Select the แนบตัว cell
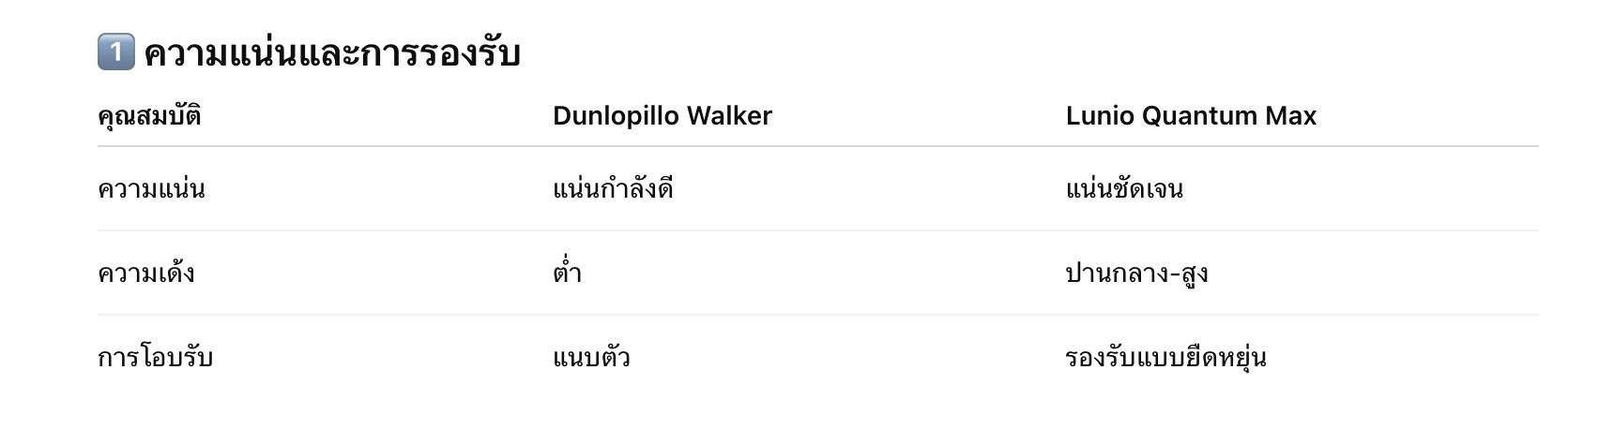This screenshot has width=1614, height=429. click(x=591, y=358)
